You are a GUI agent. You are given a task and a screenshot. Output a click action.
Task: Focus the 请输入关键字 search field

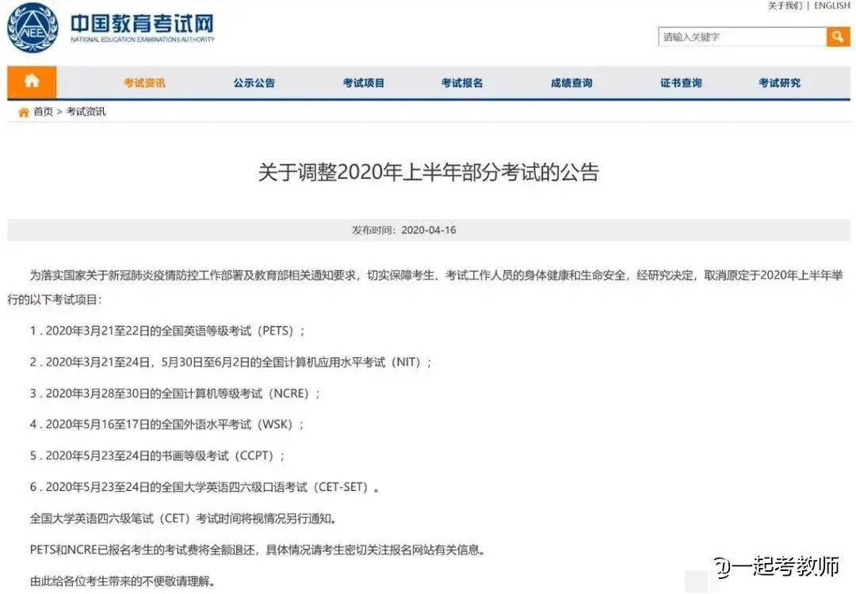pyautogui.click(x=743, y=36)
